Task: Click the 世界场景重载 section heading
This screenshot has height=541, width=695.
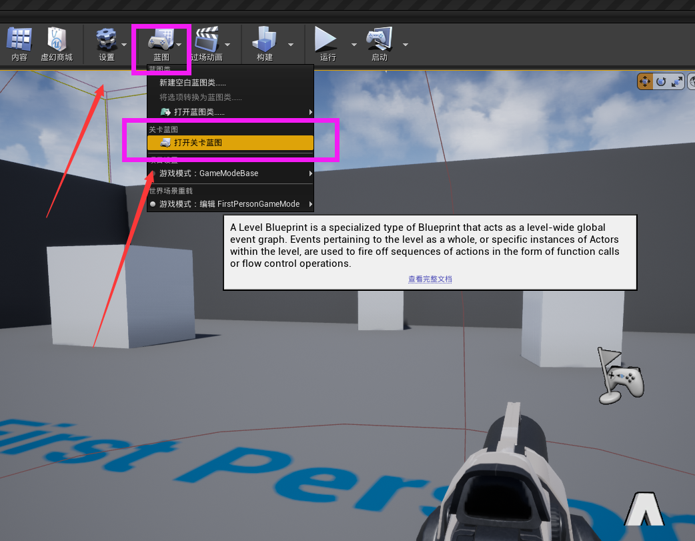Action: (x=171, y=191)
